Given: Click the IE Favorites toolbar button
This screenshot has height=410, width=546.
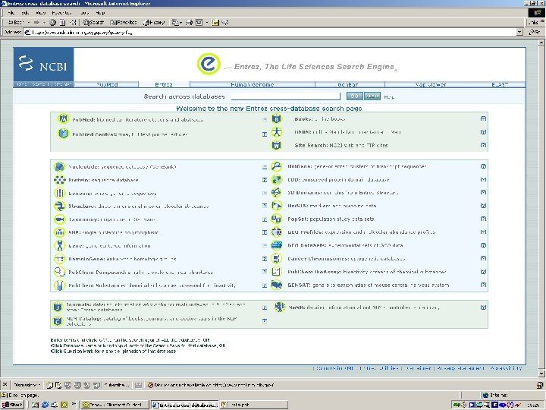Looking at the screenshot, I should (x=124, y=22).
